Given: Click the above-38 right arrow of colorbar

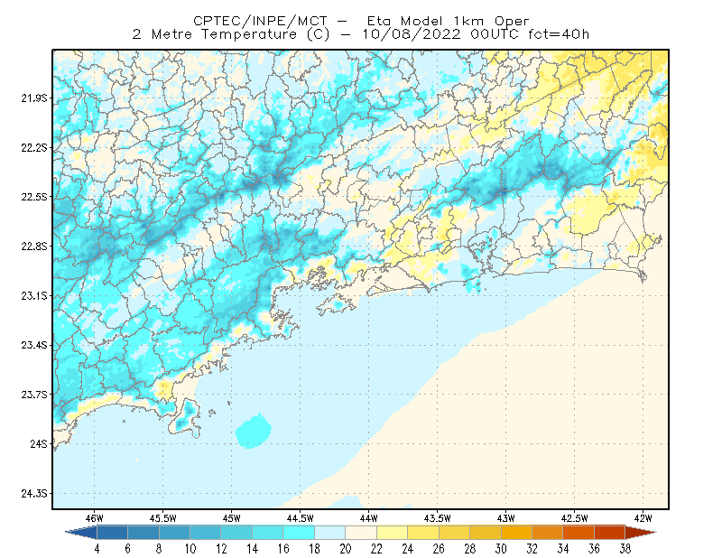Looking at the screenshot, I should tap(641, 533).
